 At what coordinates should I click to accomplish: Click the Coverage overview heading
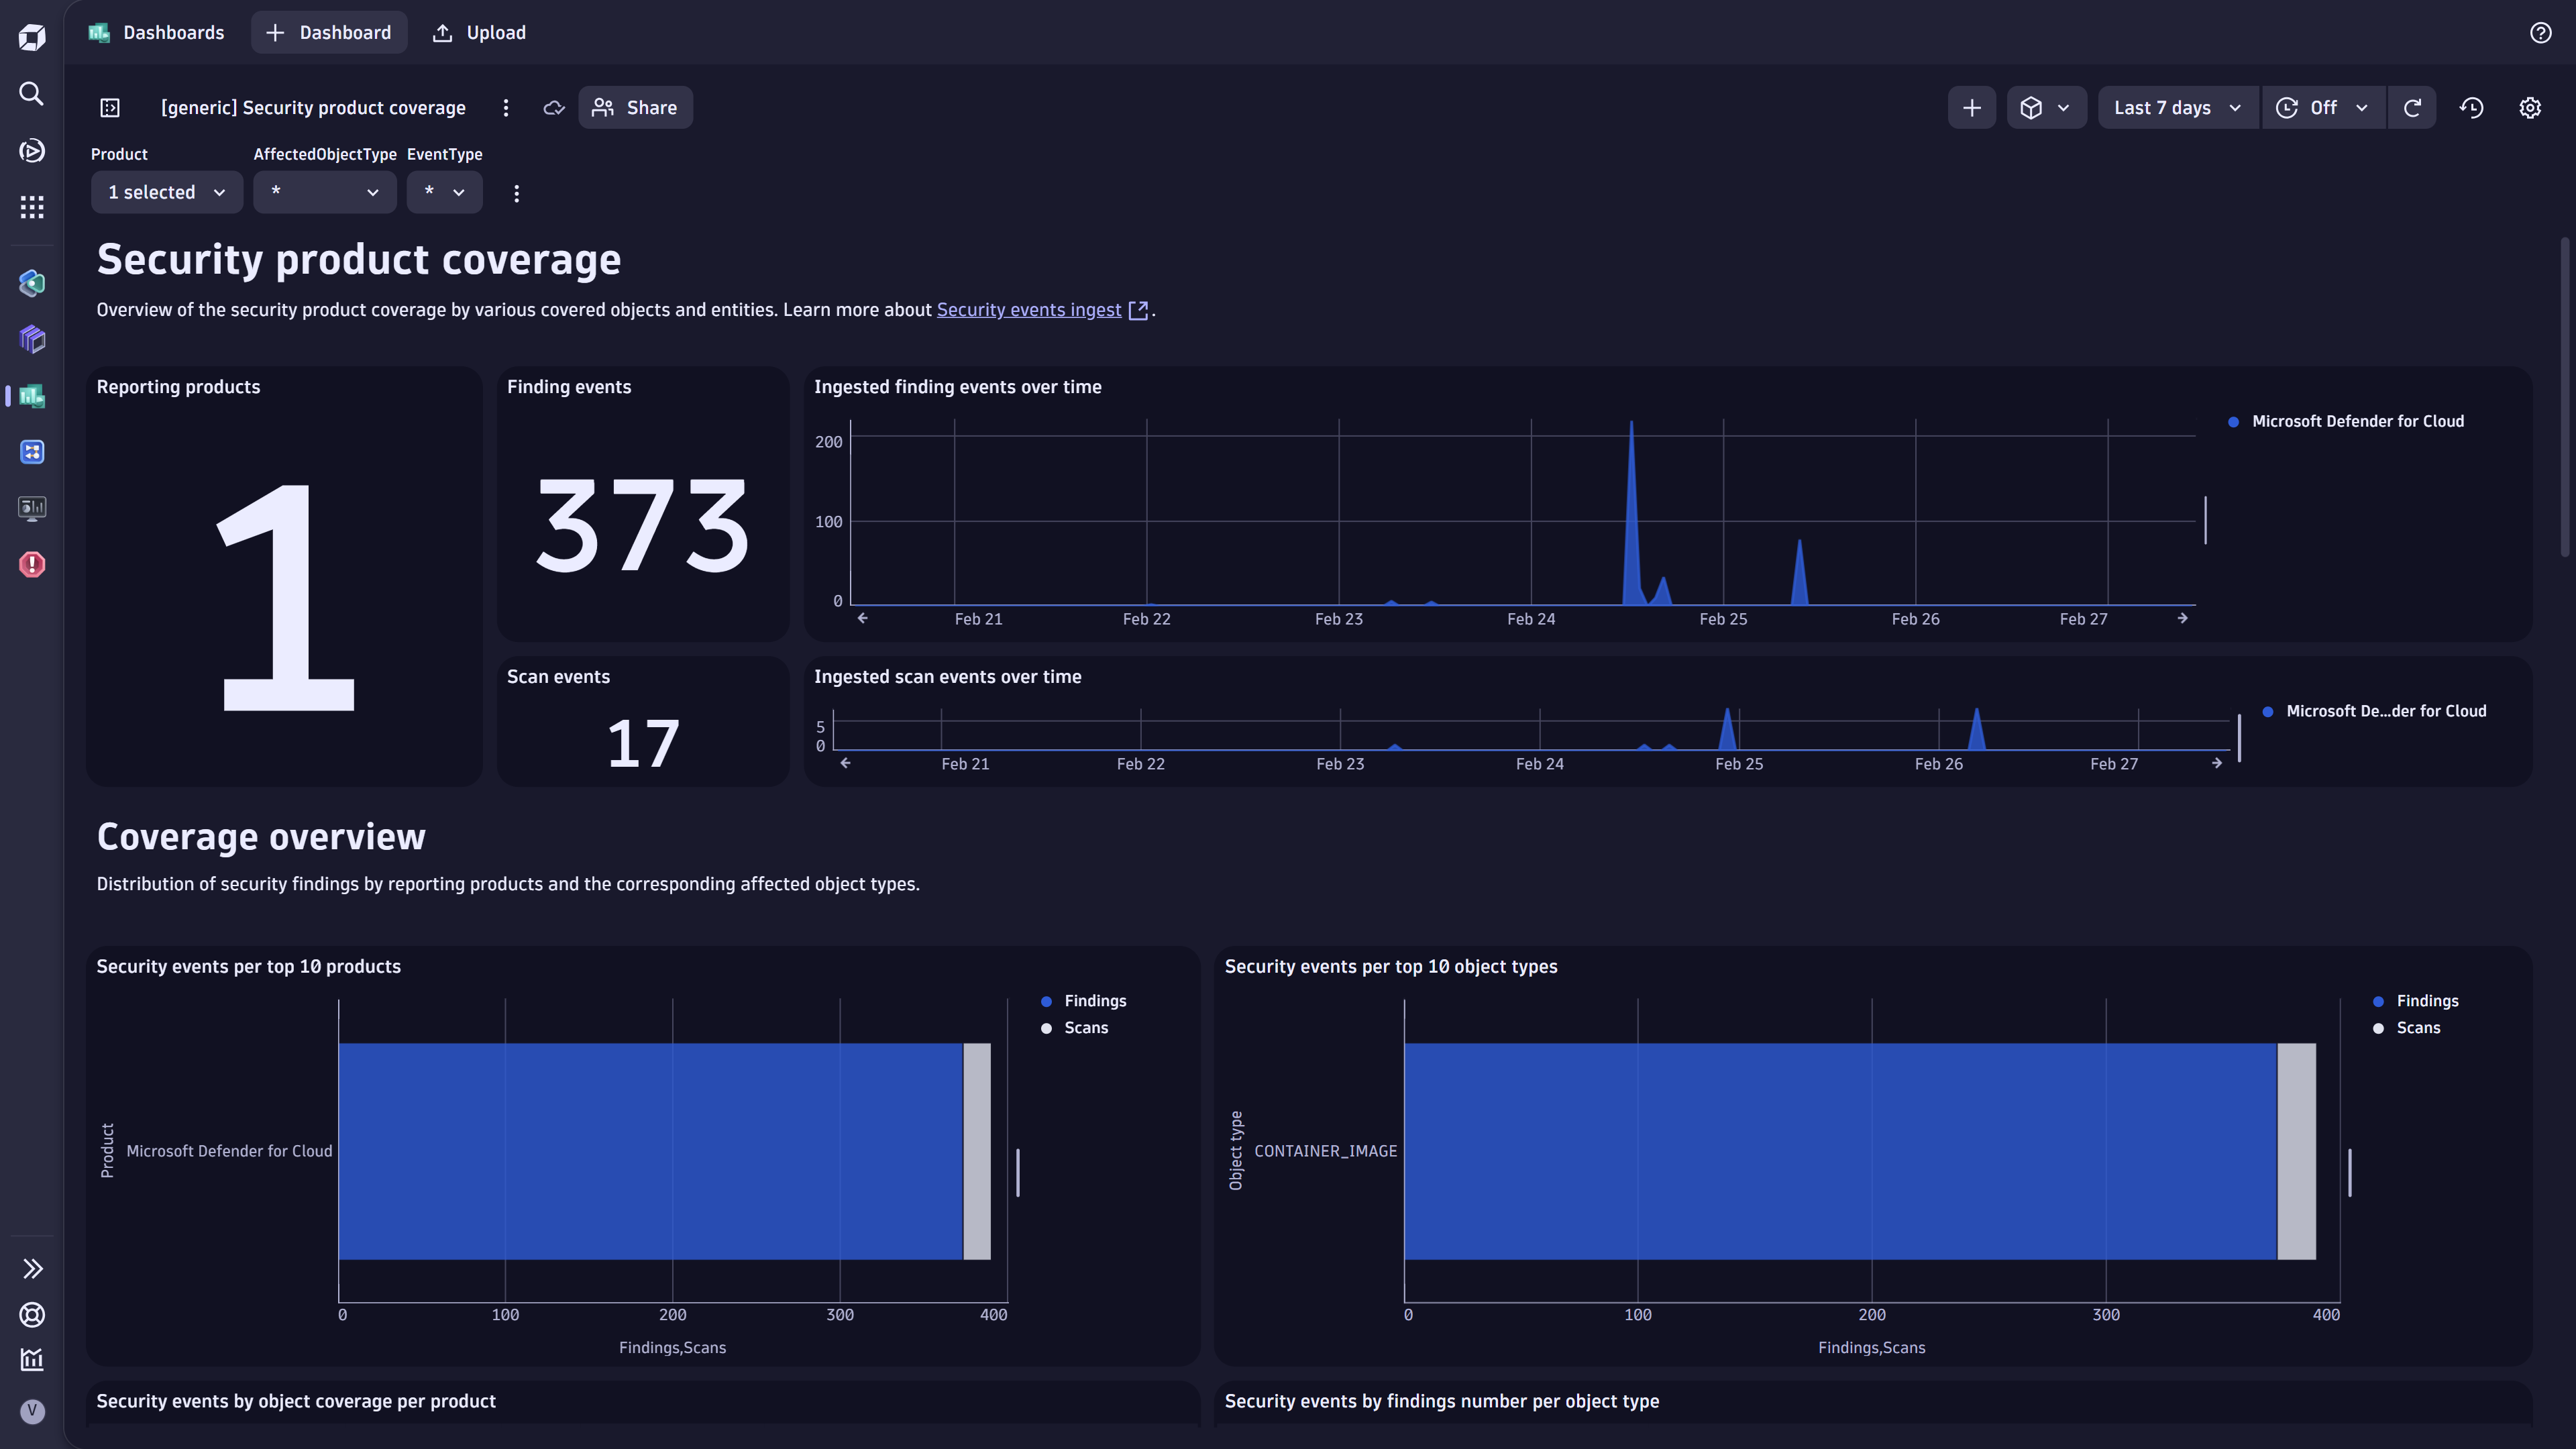(261, 837)
